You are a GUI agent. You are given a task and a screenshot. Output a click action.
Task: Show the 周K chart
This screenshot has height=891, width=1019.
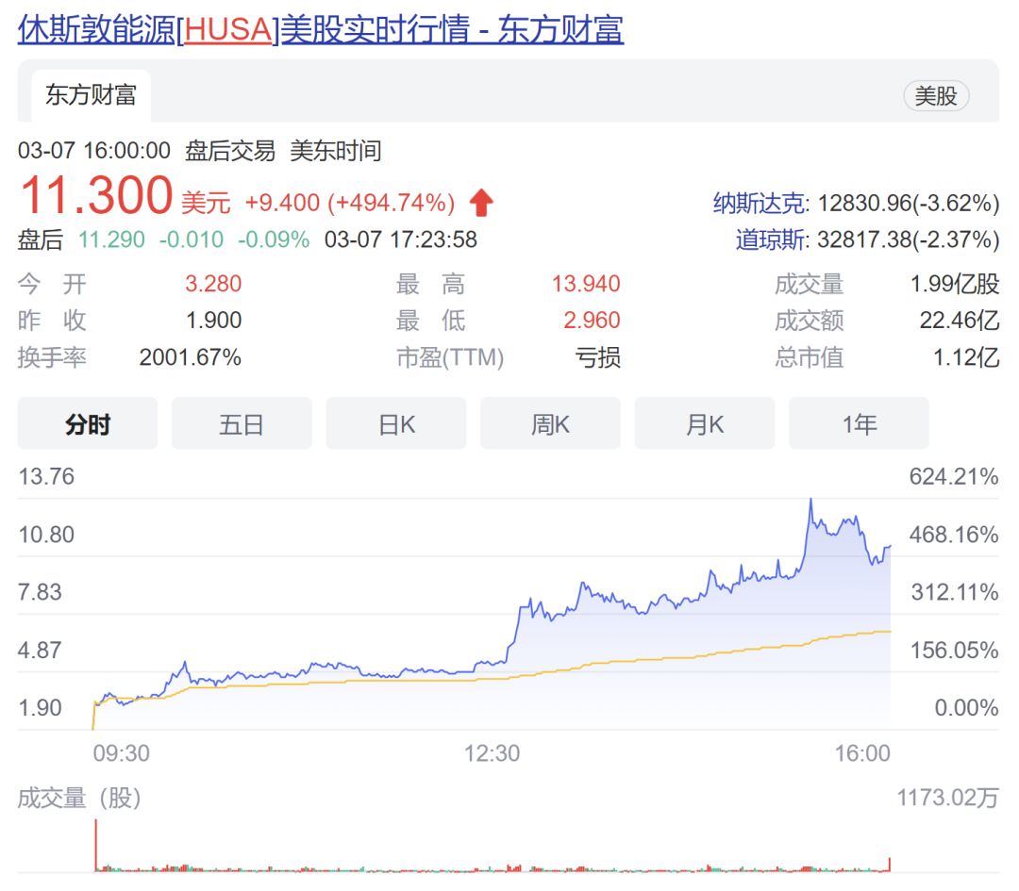550,424
